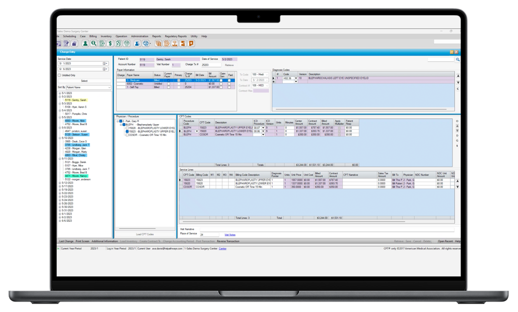The width and height of the screenshot is (518, 312).
Task: Toggle Paid checkbox for 3 - Medicare row
Action: (230, 80)
